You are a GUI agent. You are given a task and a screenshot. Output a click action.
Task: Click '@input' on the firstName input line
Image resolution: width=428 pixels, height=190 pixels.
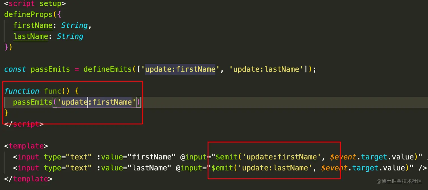click(x=193, y=157)
